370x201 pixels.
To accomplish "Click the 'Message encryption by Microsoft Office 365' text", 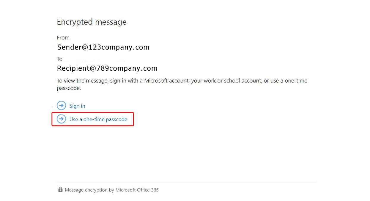I will click(112, 190).
